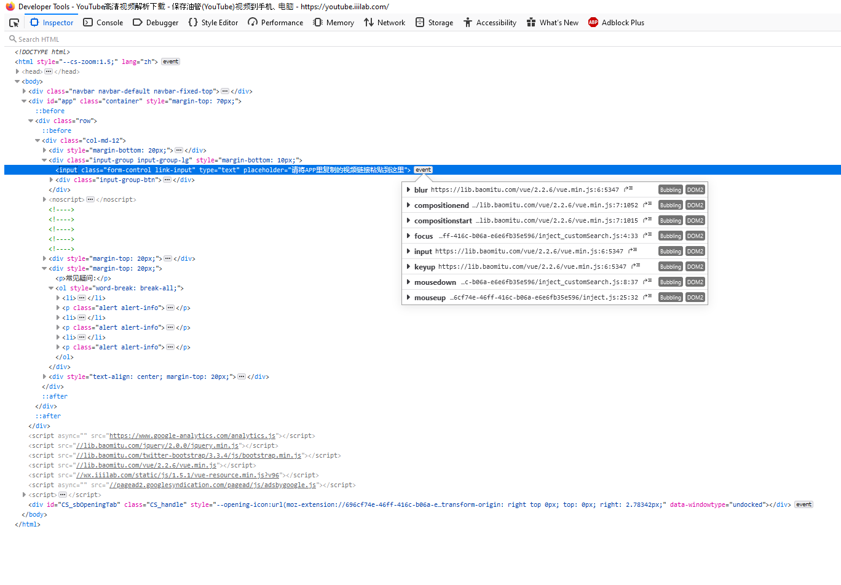Open the Accessibility panel
Viewport: 841px width, 585px height.
[x=490, y=22]
